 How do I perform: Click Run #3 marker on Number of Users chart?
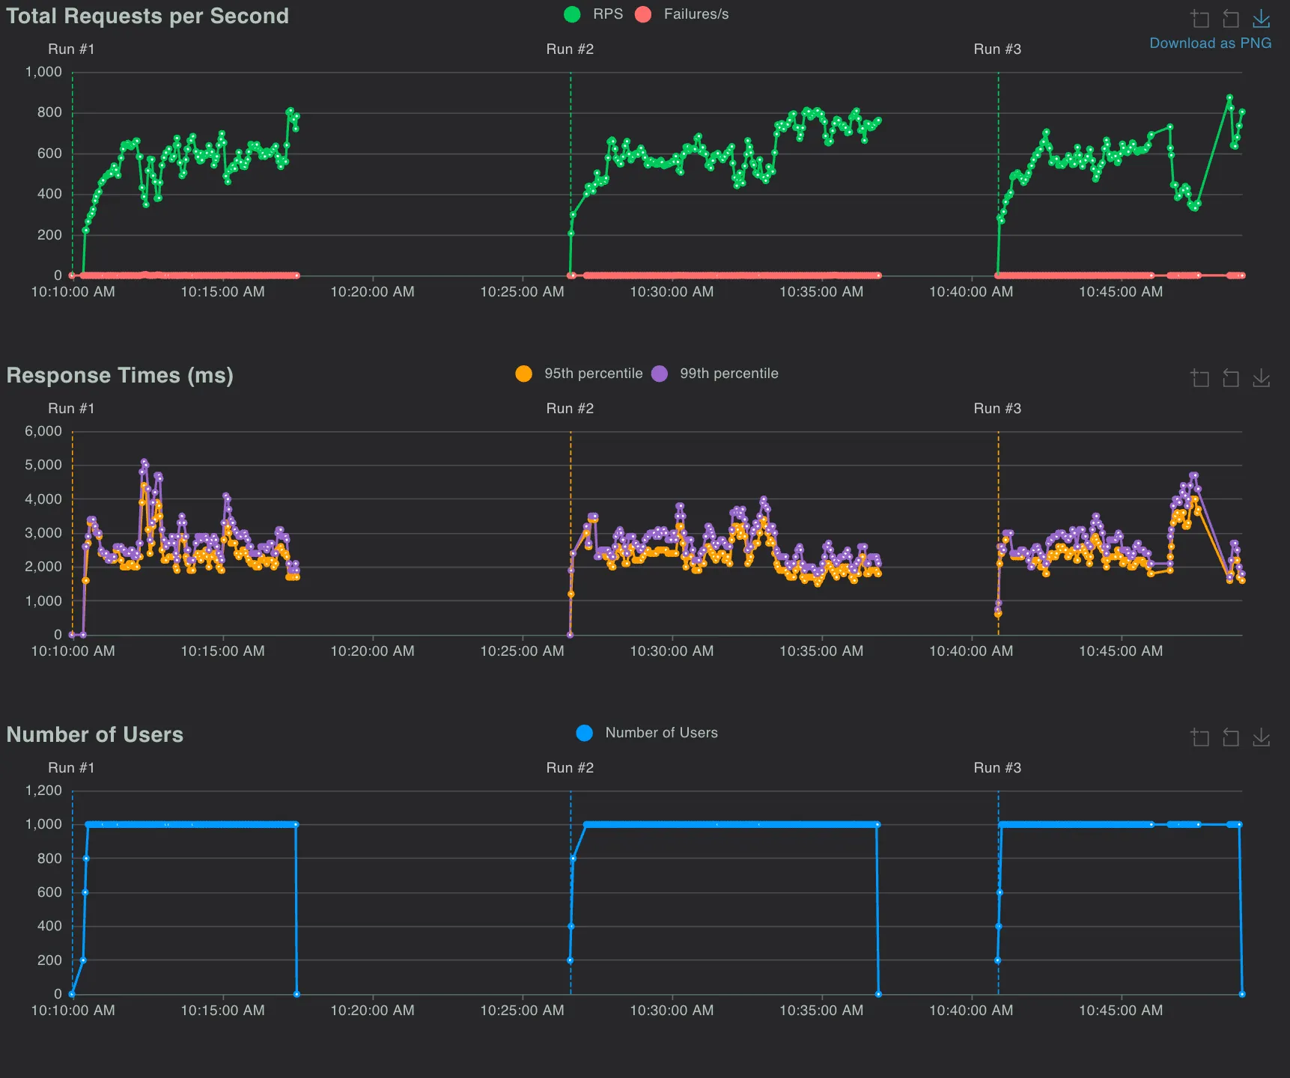(x=997, y=768)
